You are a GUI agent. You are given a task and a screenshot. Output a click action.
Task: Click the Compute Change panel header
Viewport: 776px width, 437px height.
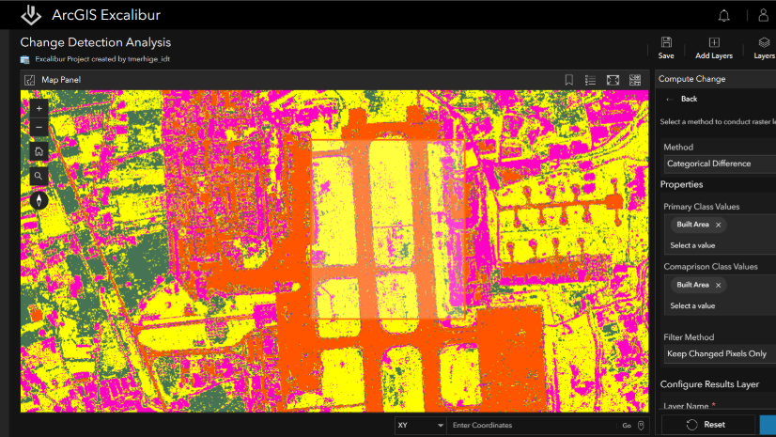point(691,79)
